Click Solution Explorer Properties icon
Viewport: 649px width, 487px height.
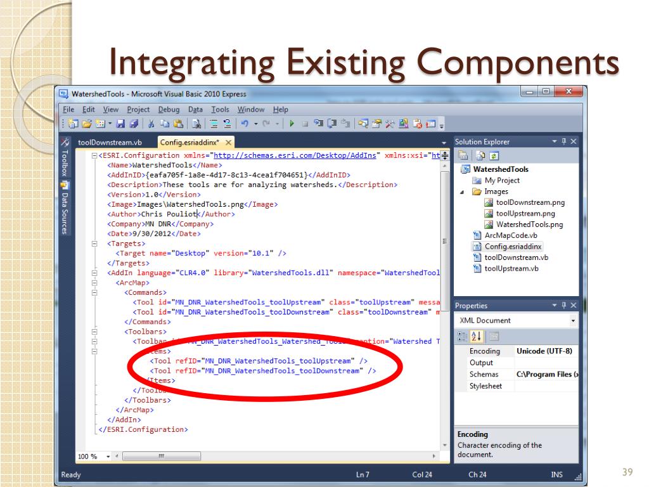point(463,156)
